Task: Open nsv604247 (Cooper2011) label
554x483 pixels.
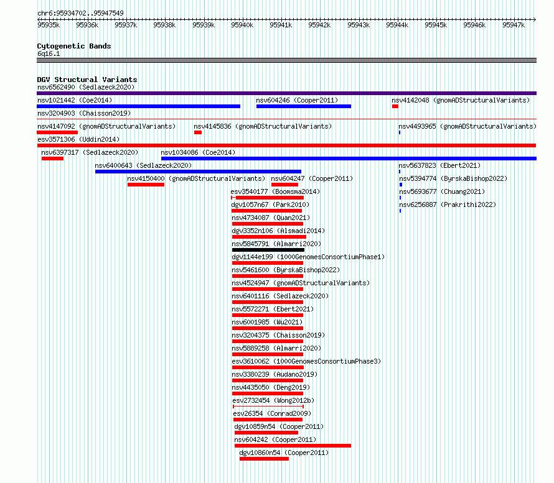Action: 312,178
